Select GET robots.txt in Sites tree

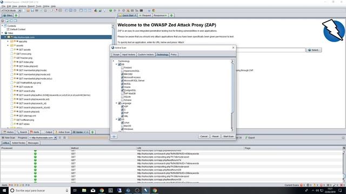coord(25,87)
